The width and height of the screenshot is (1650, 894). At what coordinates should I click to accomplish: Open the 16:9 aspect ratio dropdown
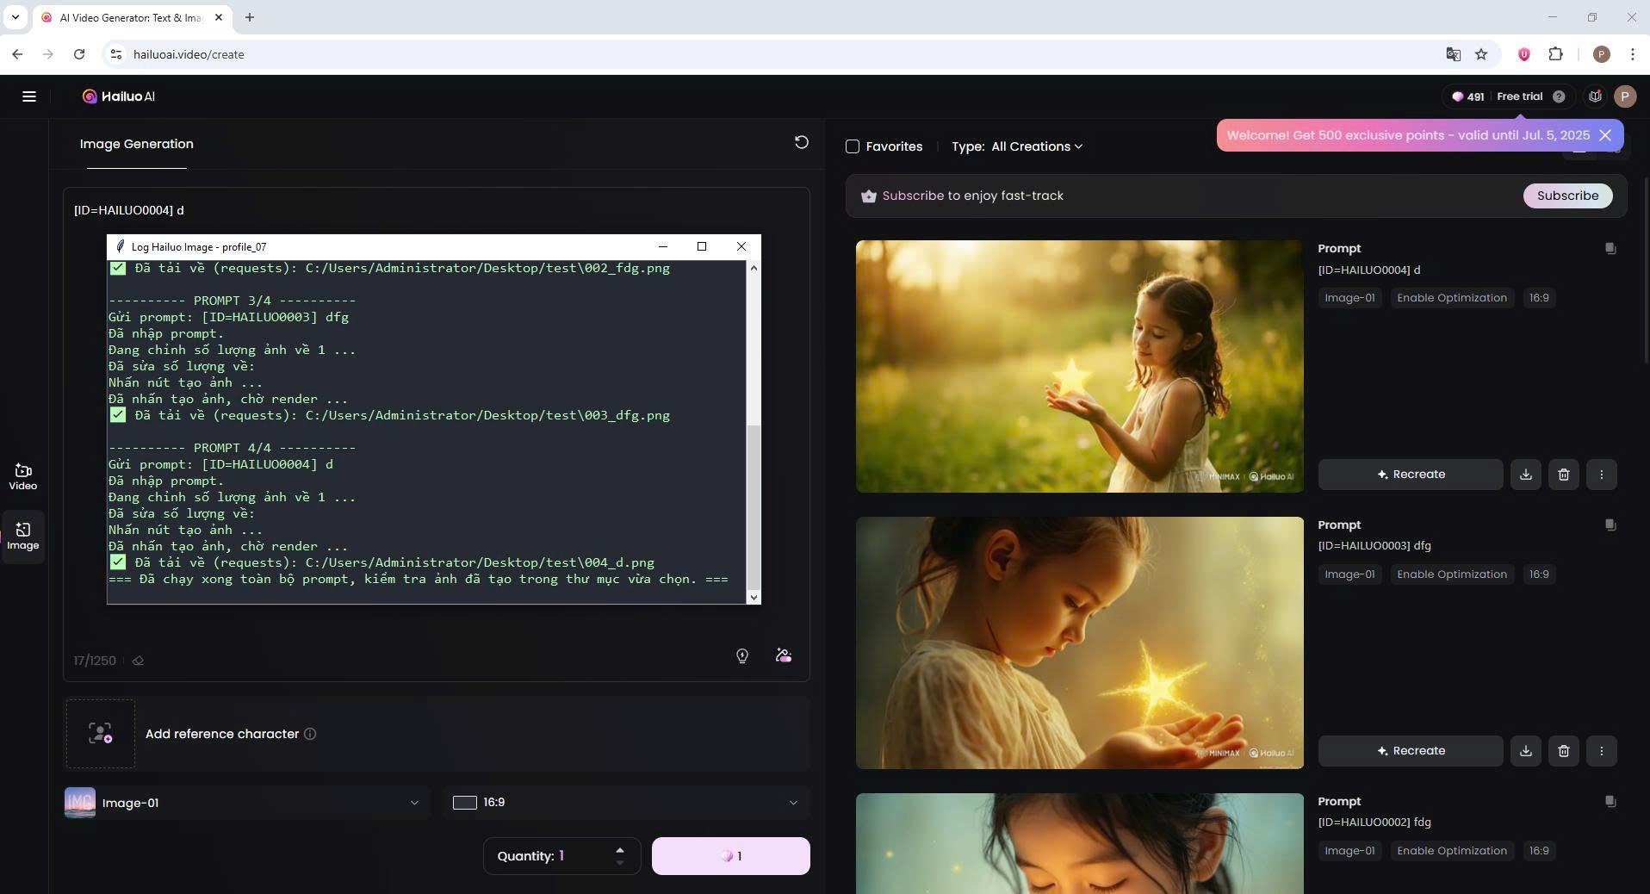[x=625, y=803]
